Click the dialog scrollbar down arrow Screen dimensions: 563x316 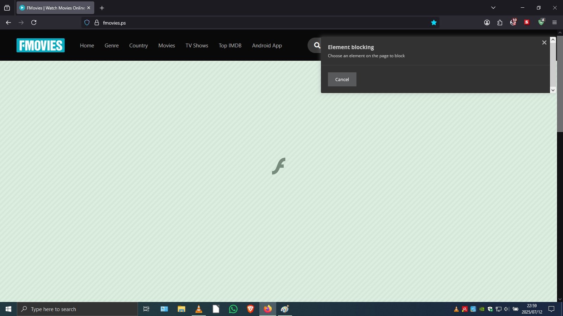click(552, 90)
